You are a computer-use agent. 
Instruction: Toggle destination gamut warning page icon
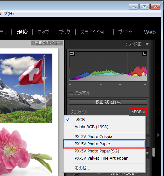pos(144,54)
